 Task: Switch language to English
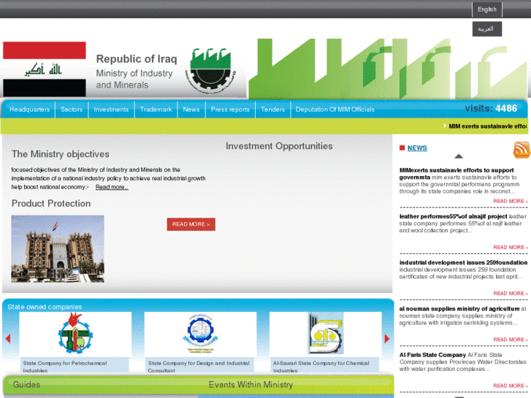(x=487, y=9)
